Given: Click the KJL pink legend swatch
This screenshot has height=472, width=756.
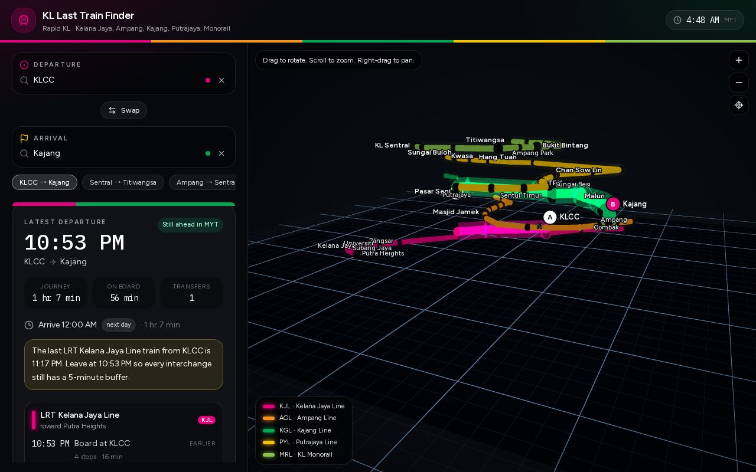Looking at the screenshot, I should point(269,407).
